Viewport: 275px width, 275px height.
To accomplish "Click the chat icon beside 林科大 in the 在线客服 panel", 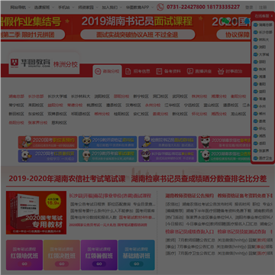I will point(256,40).
